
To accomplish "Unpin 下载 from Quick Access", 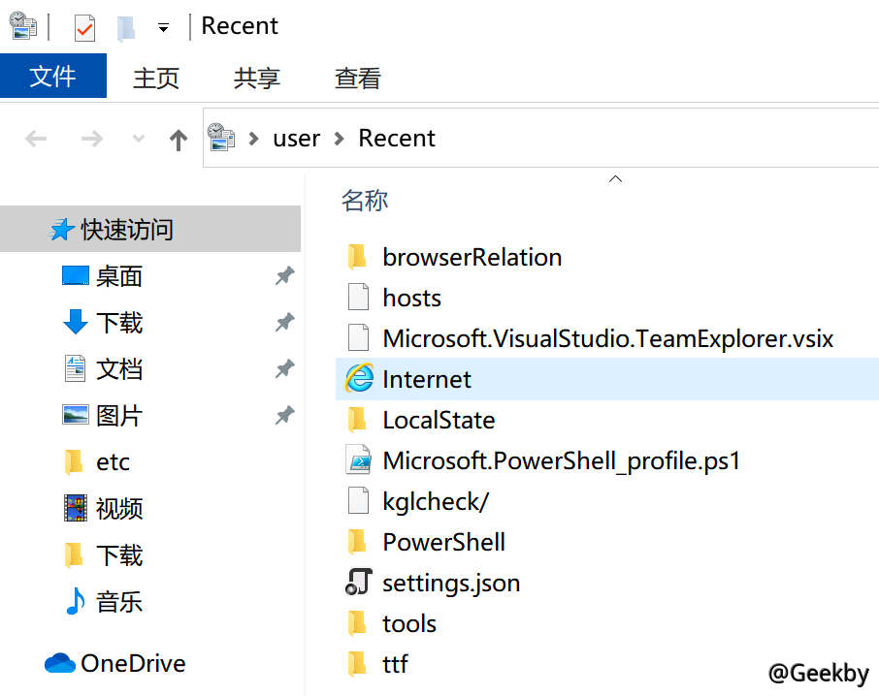I will (284, 323).
